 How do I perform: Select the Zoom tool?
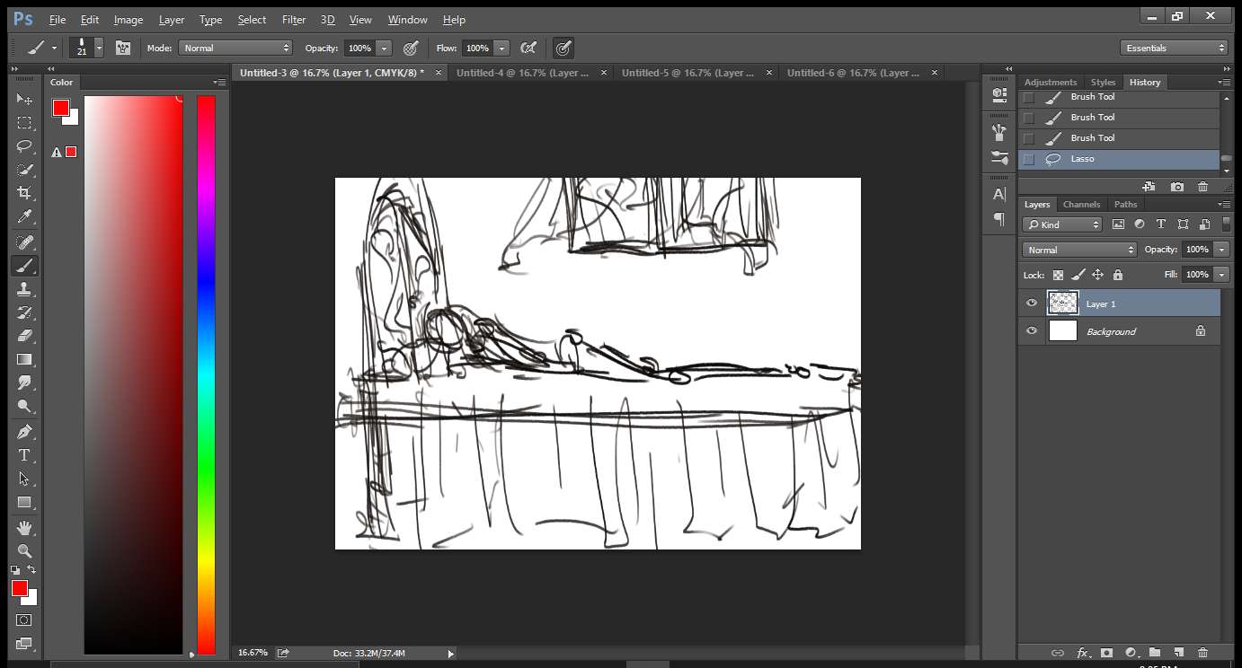pos(24,550)
